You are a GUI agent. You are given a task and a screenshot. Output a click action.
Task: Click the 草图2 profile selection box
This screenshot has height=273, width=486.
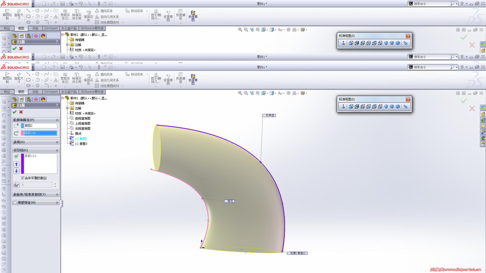coord(40,126)
